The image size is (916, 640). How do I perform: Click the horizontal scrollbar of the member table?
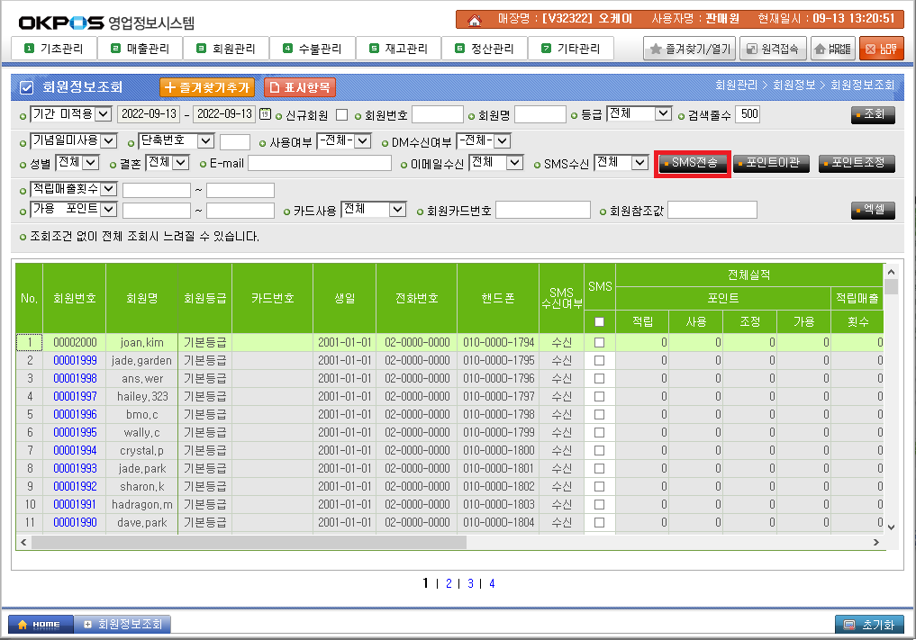(x=243, y=543)
